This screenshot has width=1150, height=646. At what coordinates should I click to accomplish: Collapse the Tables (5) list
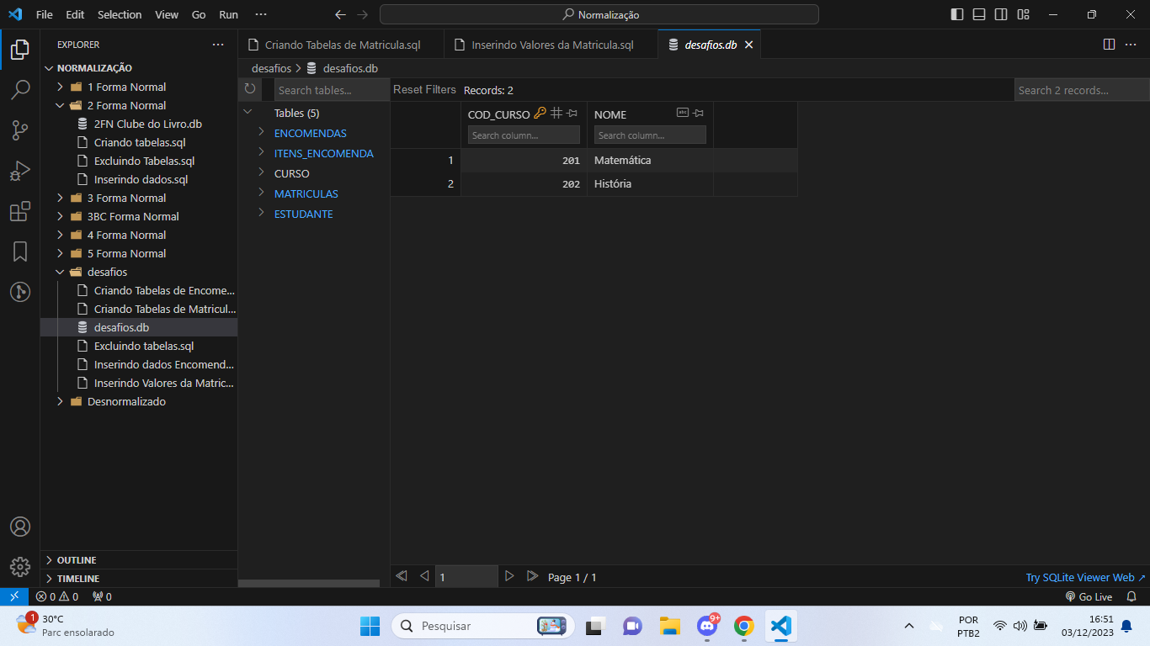point(248,112)
